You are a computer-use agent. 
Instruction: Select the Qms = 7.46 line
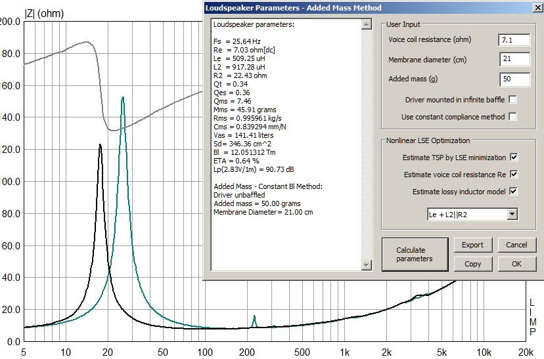click(x=233, y=101)
